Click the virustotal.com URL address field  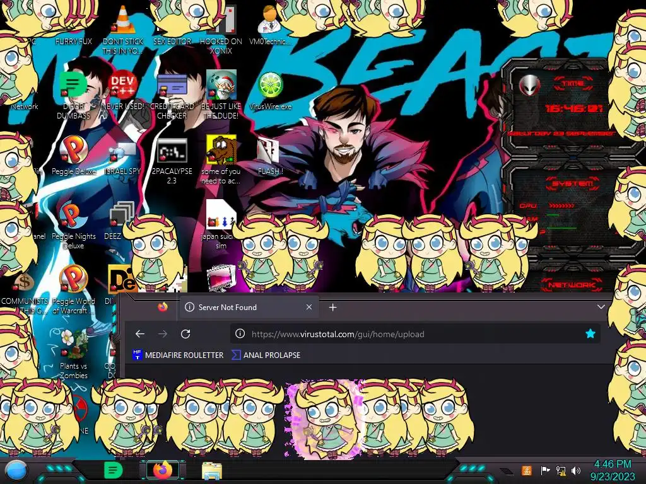(x=415, y=334)
